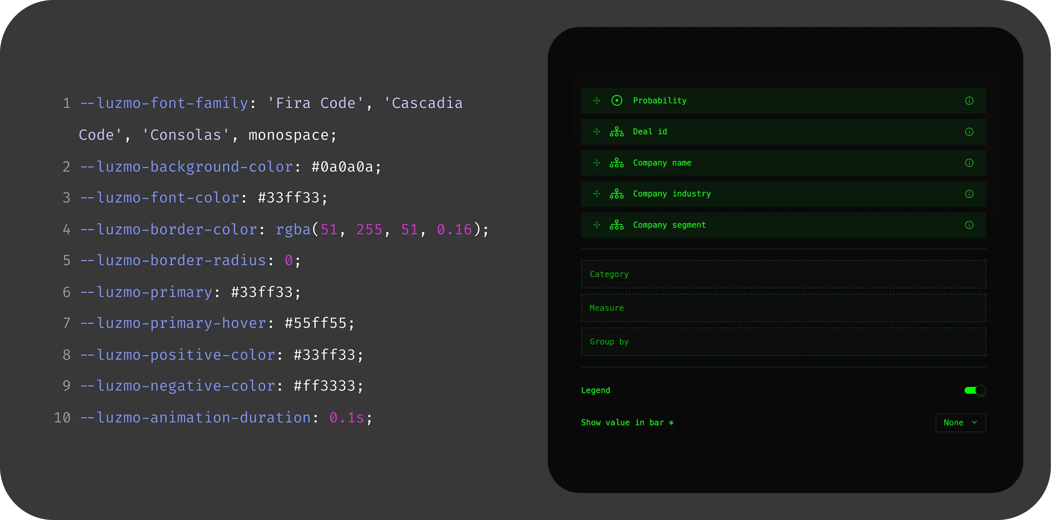Click the drag handle beside Company industry
Screen dimensions: 1051x520
tap(597, 194)
